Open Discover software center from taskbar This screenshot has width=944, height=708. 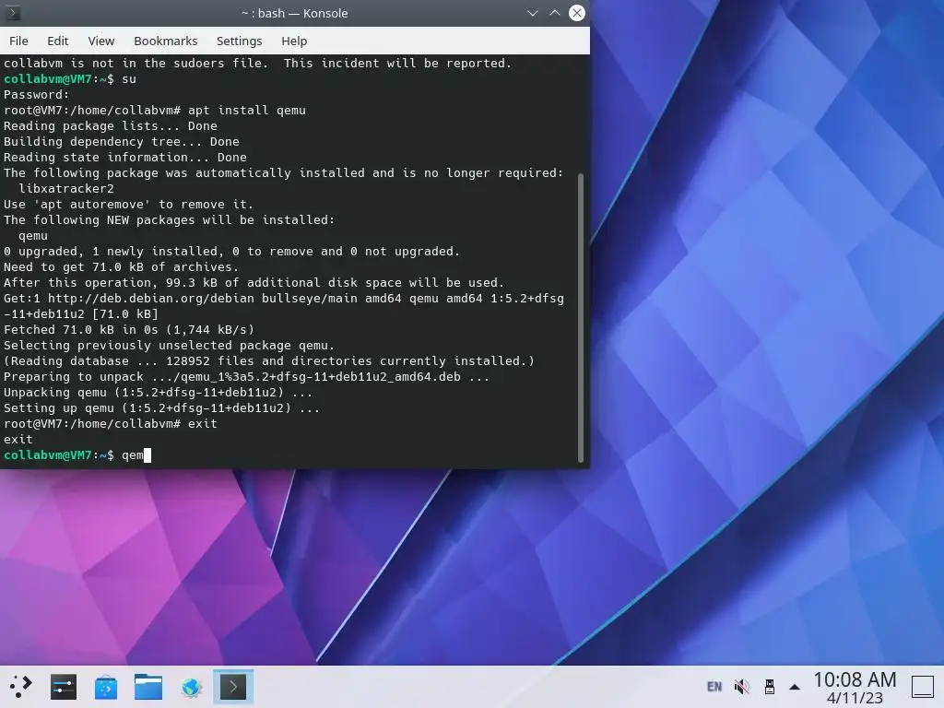point(106,687)
